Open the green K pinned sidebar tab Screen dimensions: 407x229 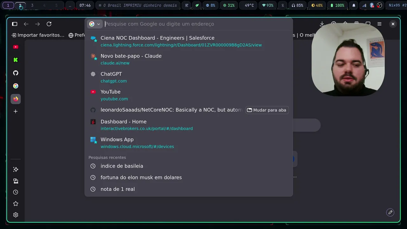(16, 60)
